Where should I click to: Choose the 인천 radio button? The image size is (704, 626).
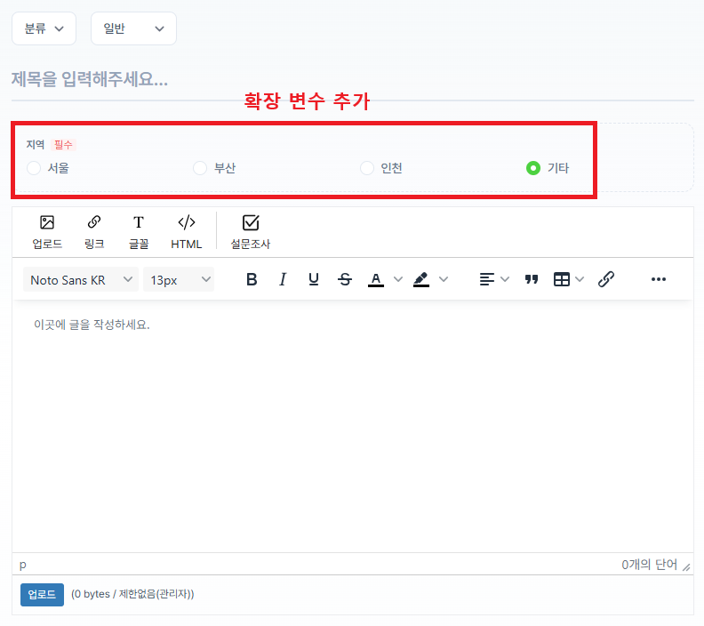tap(367, 168)
